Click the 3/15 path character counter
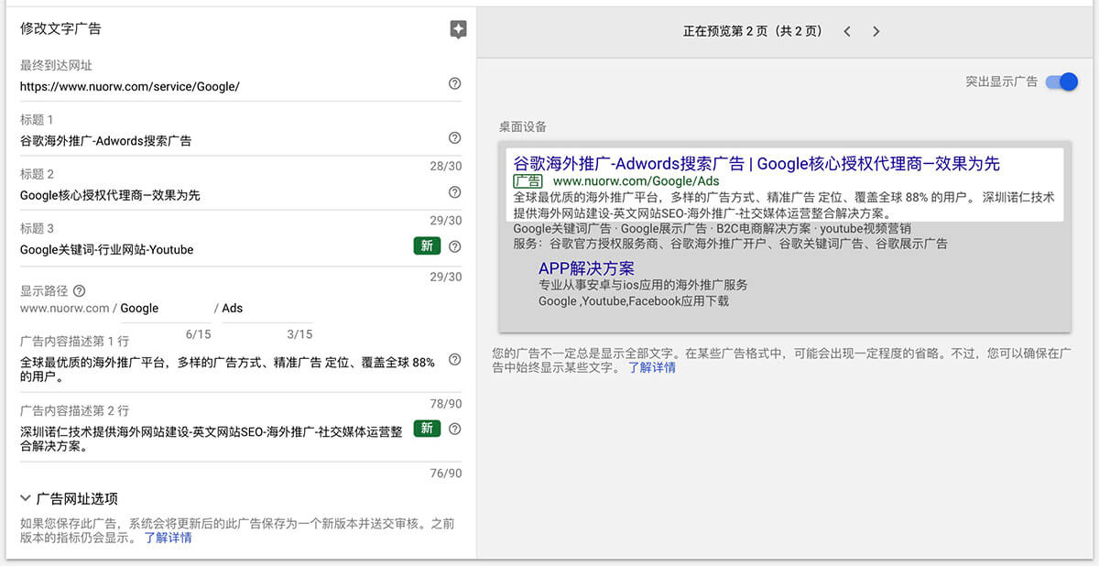Viewport: 1099px width, 566px height. pyautogui.click(x=299, y=334)
